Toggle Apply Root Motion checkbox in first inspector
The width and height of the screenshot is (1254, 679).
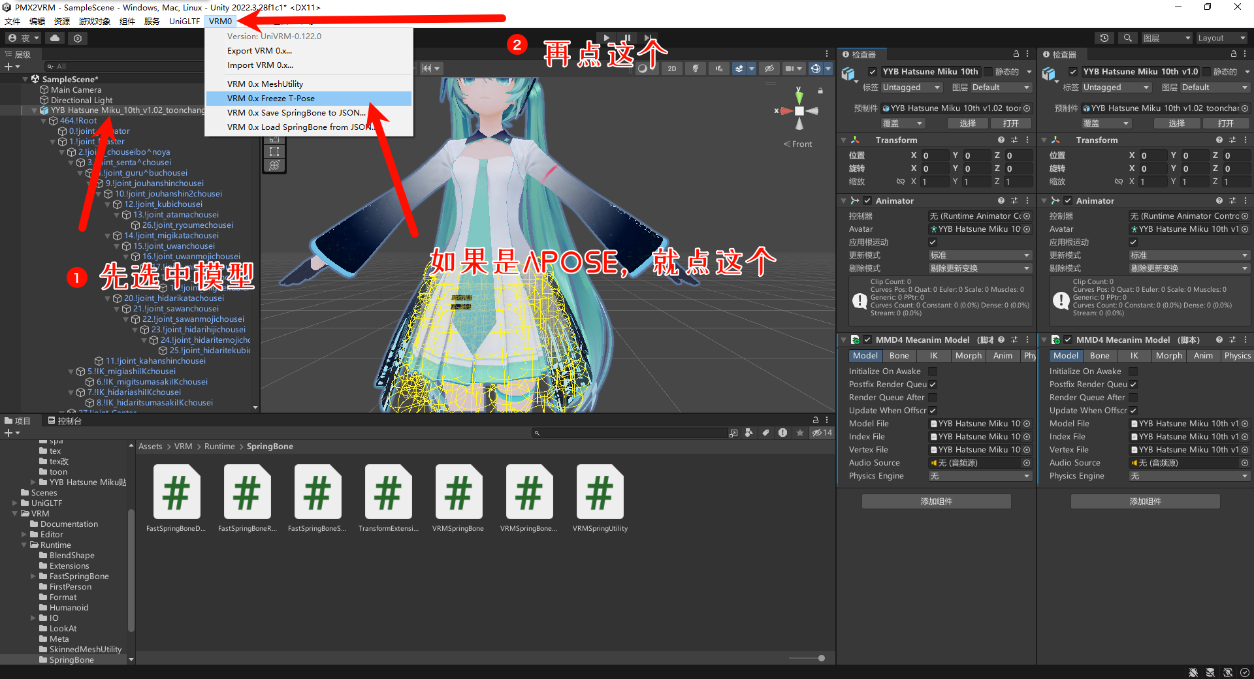(933, 242)
